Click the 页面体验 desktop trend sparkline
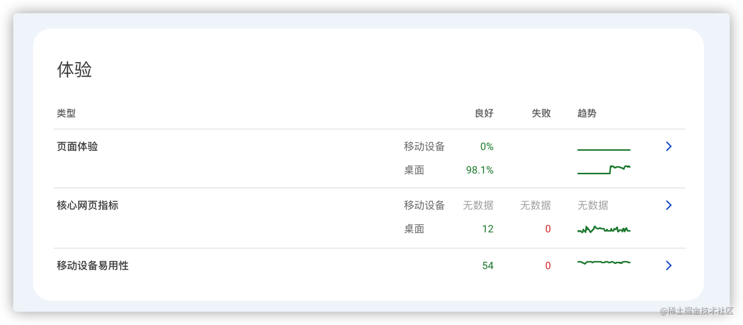 click(604, 170)
